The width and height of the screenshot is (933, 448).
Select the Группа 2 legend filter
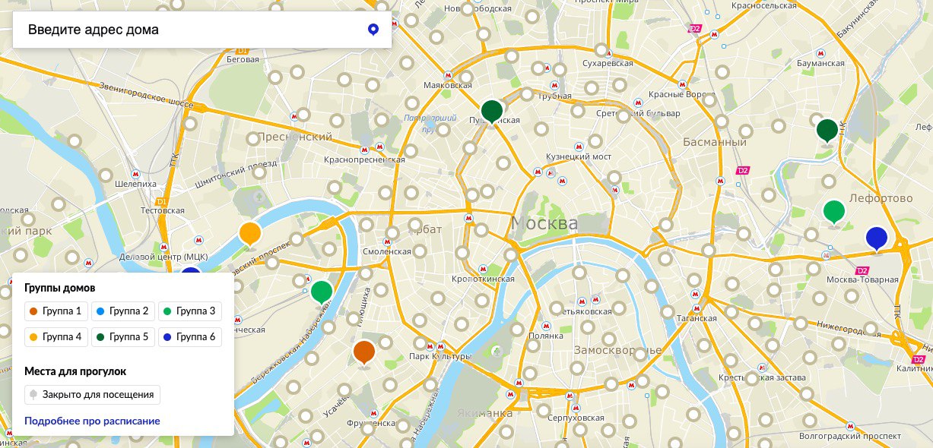pos(122,311)
